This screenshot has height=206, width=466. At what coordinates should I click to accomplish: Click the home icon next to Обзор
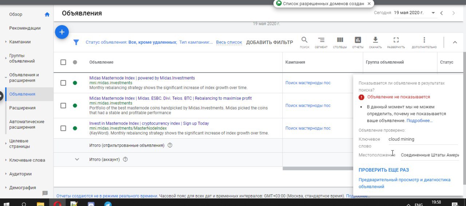tap(47, 15)
